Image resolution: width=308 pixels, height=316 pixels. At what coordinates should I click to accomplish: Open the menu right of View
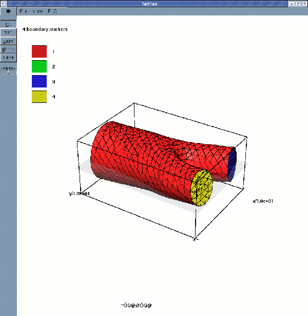coord(52,11)
